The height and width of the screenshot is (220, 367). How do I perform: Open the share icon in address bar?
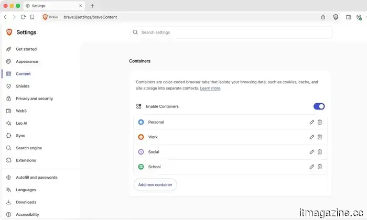pos(323,17)
